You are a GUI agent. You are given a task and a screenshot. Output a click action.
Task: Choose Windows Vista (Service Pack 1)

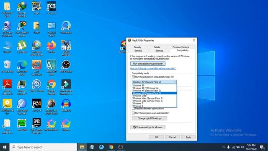(x=155, y=98)
